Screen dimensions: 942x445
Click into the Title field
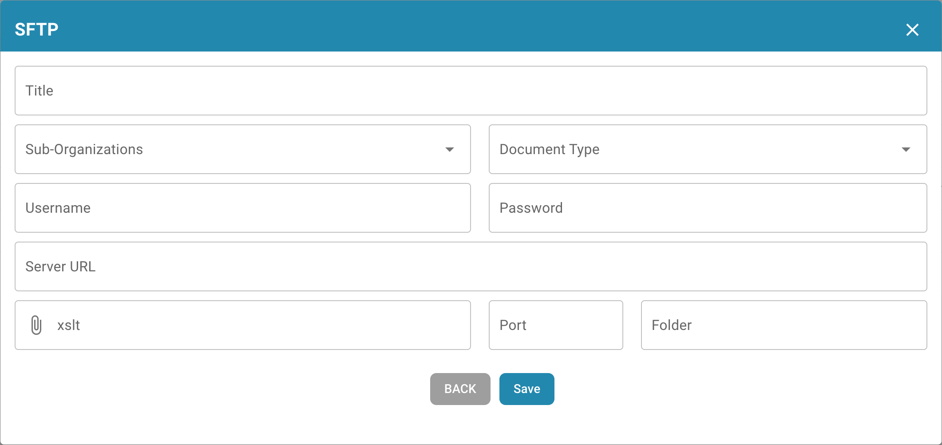click(471, 91)
